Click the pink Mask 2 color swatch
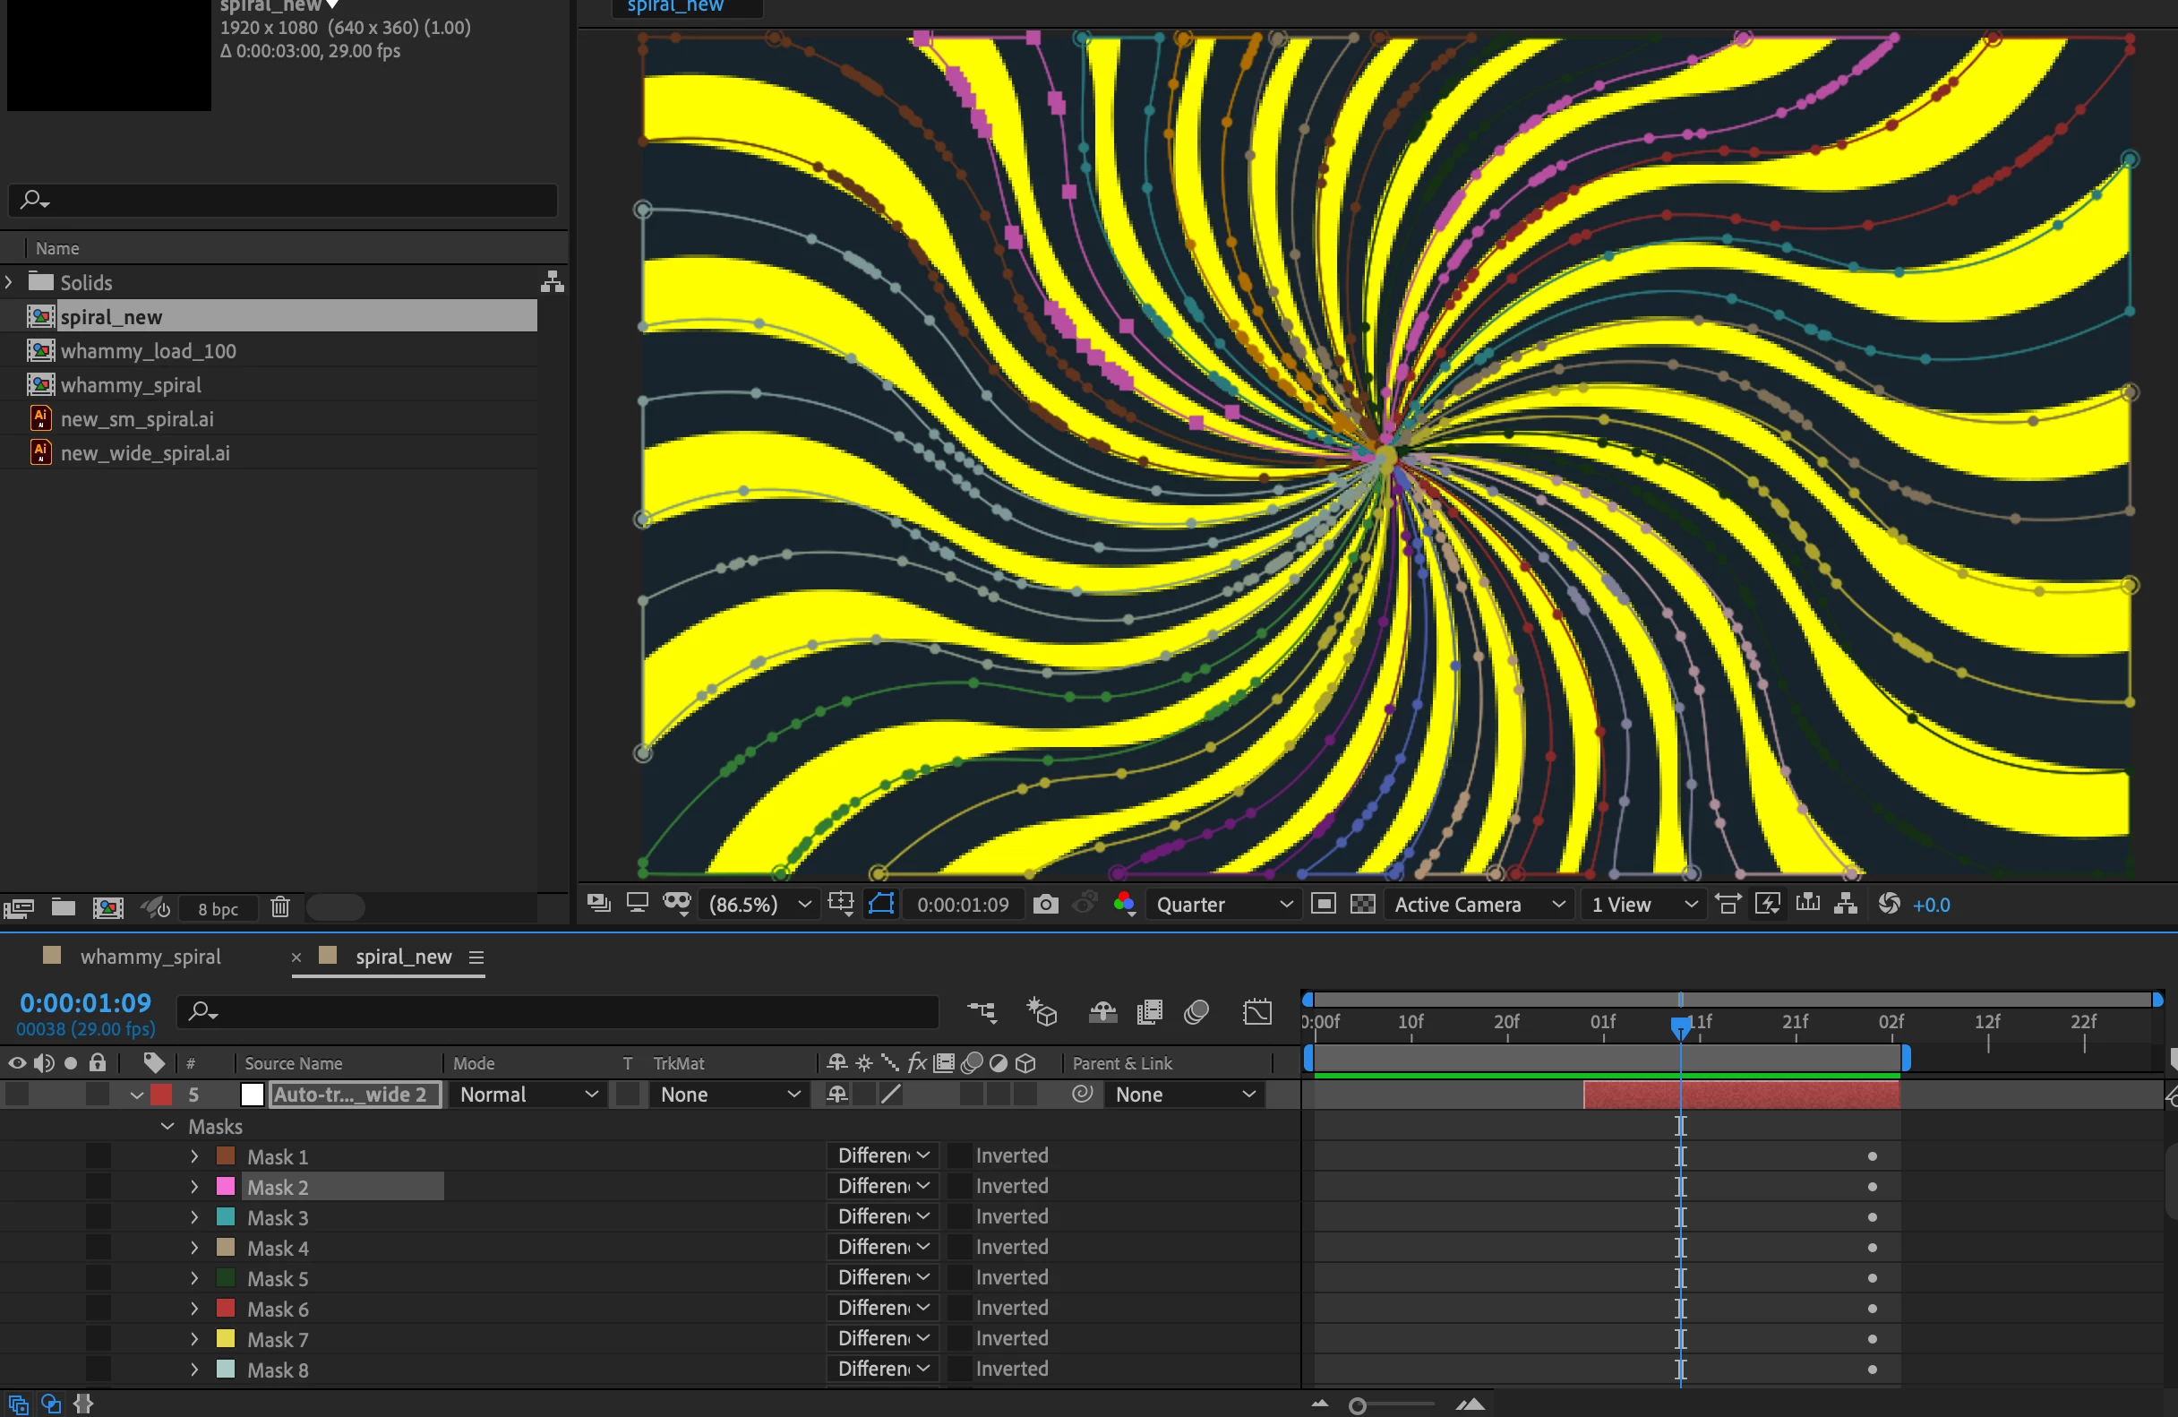 225,1186
